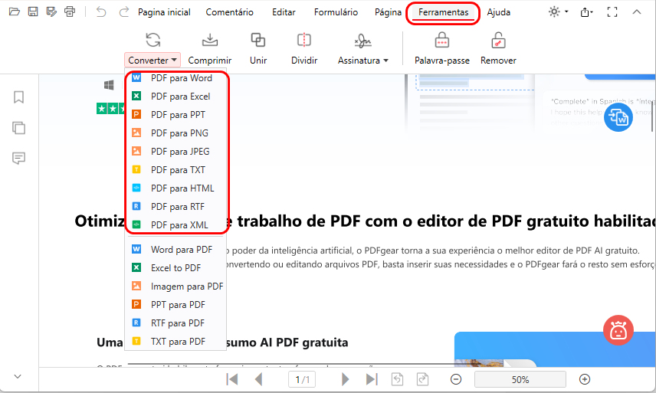Rotate page clockwise
Viewport: 656px width, 393px height.
tap(422, 380)
